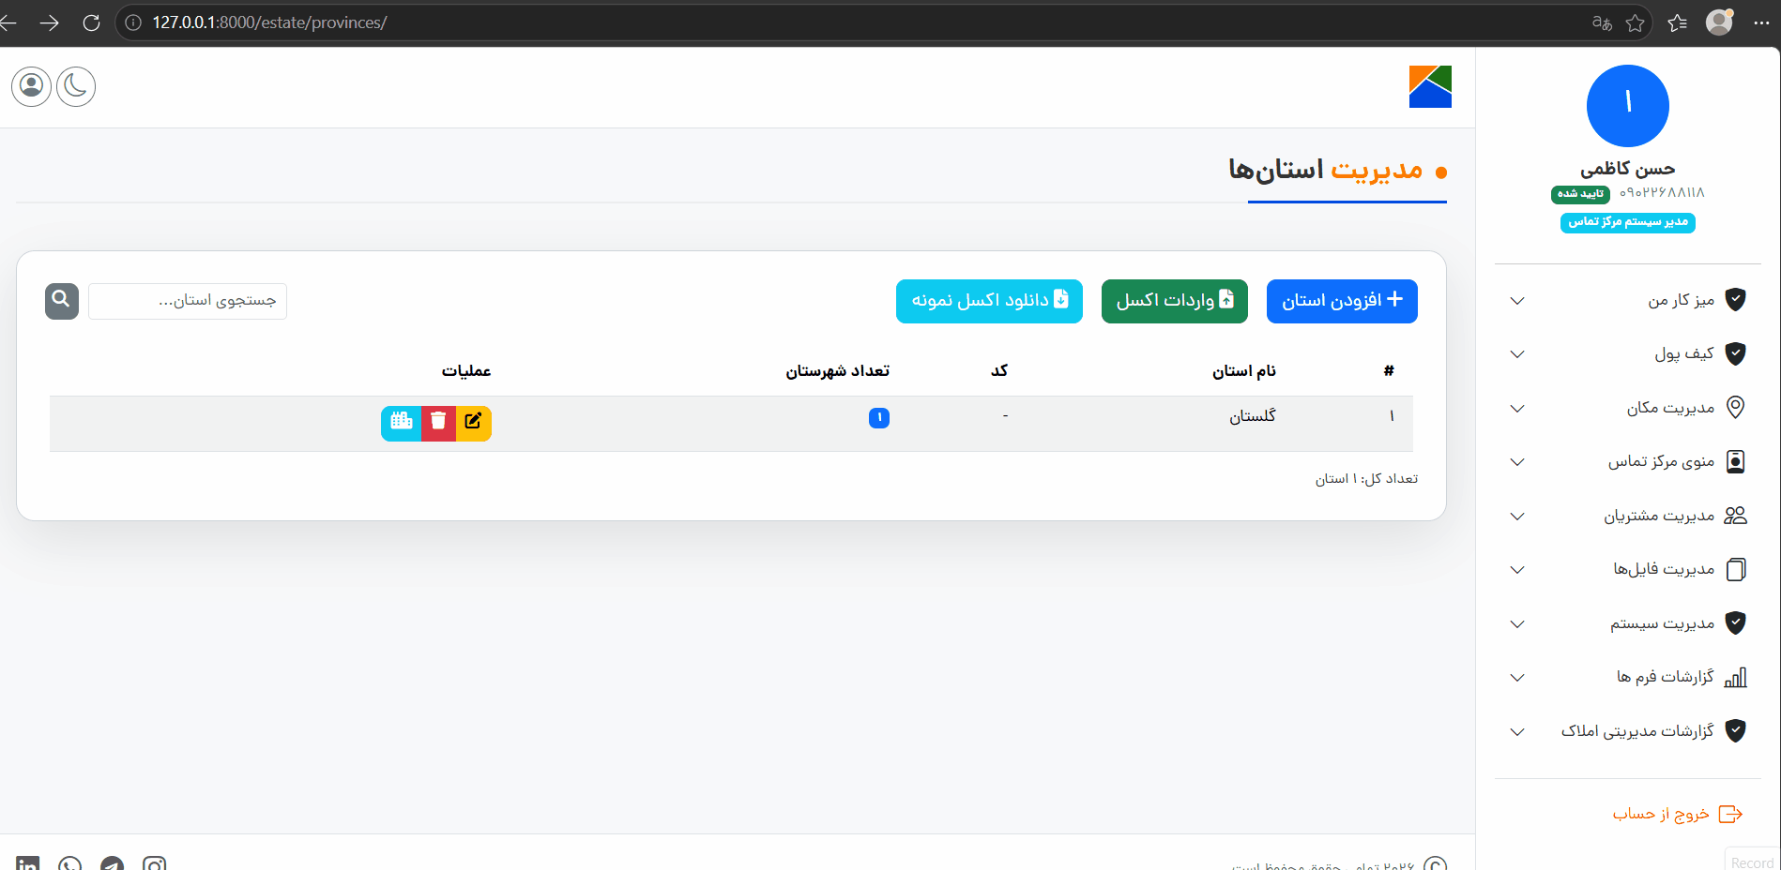Click the logout arrow icon
Image resolution: width=1781 pixels, height=870 pixels.
(1730, 814)
